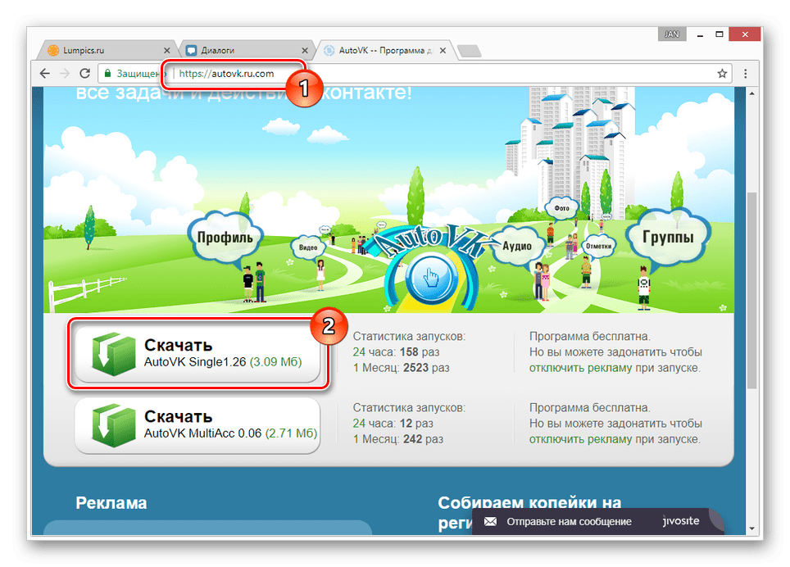The image size is (790, 567).
Task: Reload the page with the refresh icon
Action: (x=84, y=74)
